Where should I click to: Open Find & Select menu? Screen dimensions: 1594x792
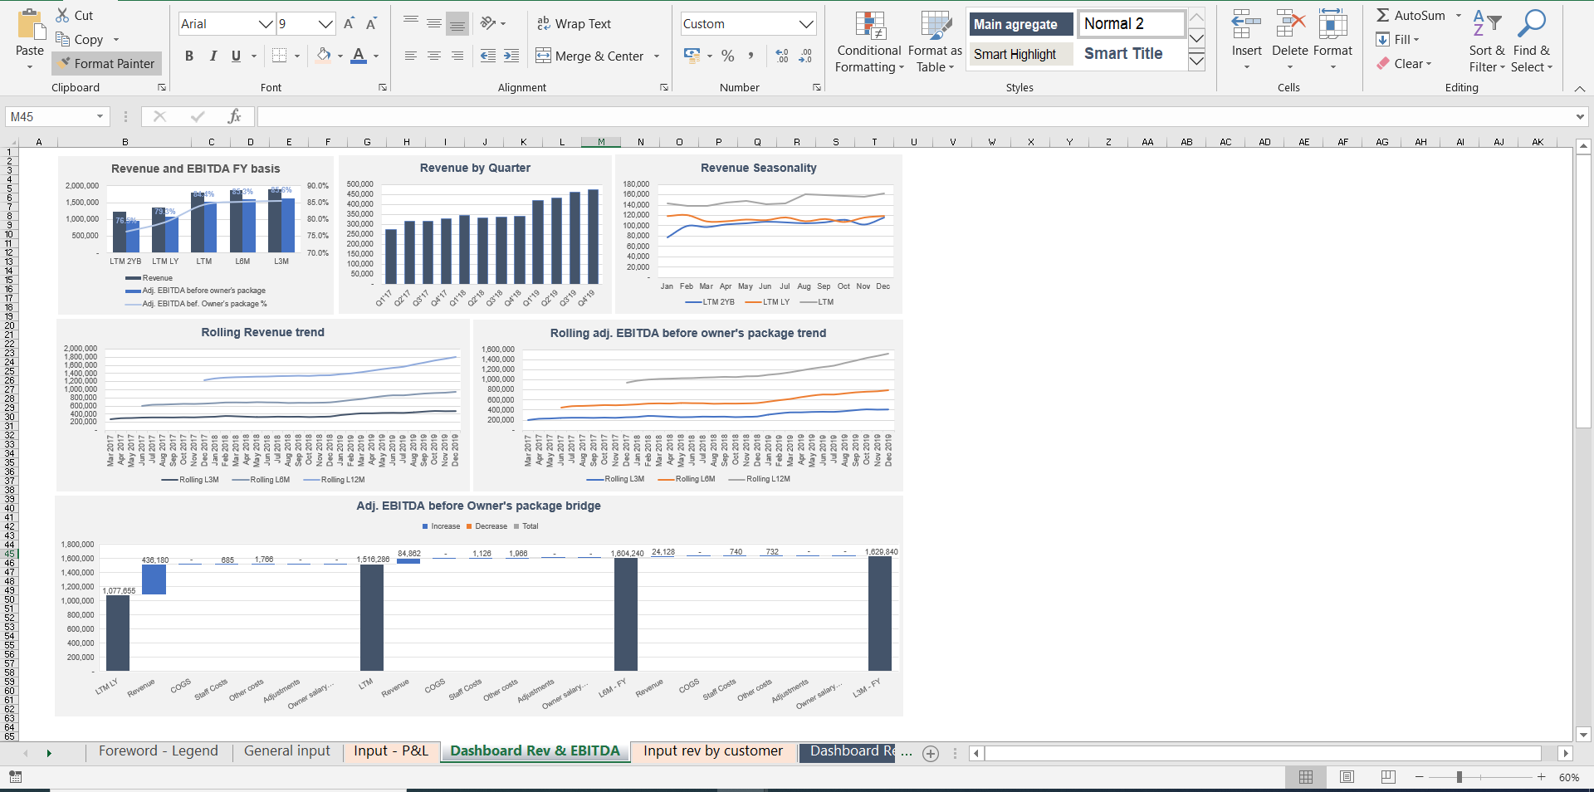tap(1532, 42)
